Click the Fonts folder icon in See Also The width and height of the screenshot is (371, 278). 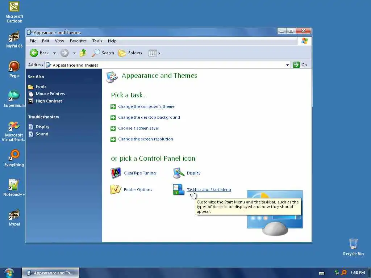pos(30,87)
